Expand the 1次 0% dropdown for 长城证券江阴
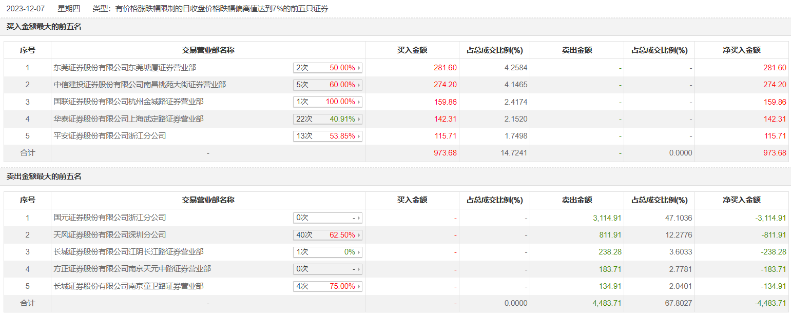The height and width of the screenshot is (315, 791). (327, 252)
